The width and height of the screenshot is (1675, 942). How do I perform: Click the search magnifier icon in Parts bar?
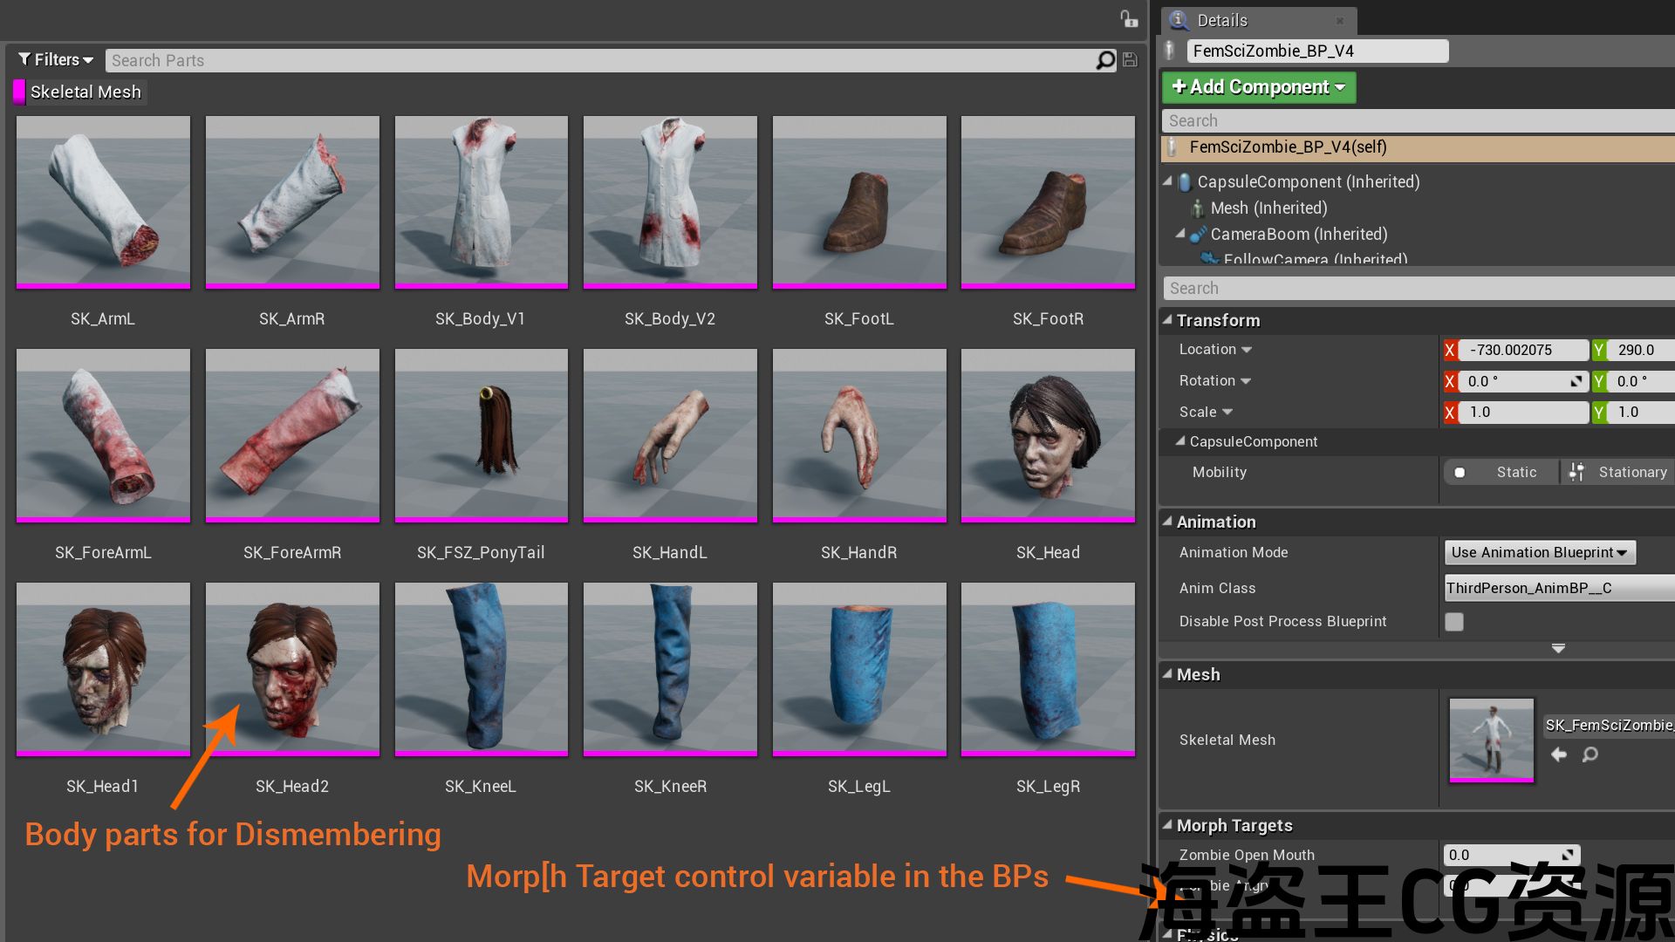pos(1105,60)
